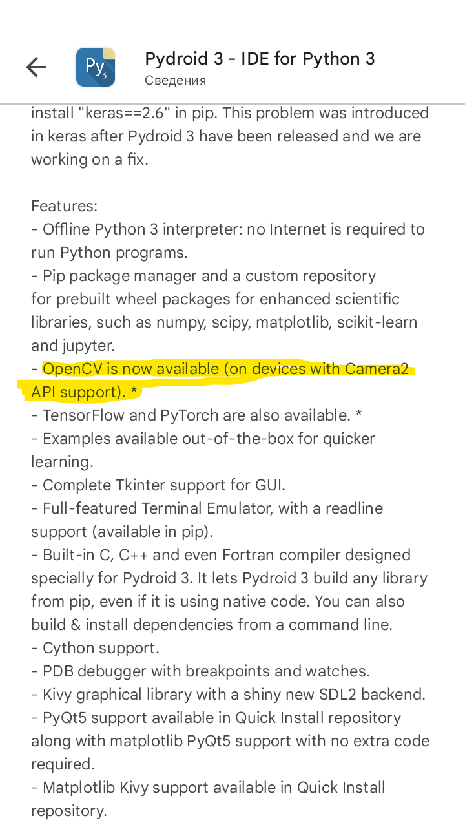The width and height of the screenshot is (465, 827).
Task: Select the PyQt5 support available line
Action: click(230, 741)
